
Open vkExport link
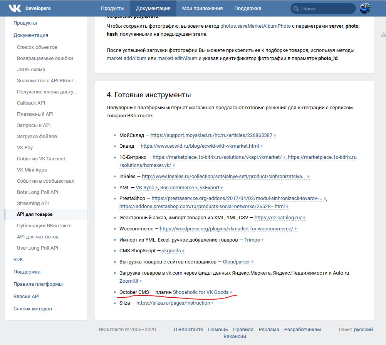(x=210, y=187)
